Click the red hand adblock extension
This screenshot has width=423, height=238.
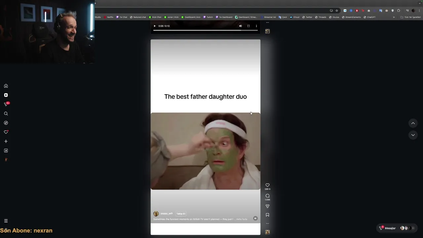(x=357, y=11)
